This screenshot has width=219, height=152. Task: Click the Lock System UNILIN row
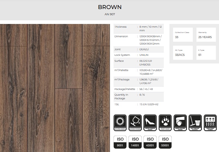[x=138, y=55]
